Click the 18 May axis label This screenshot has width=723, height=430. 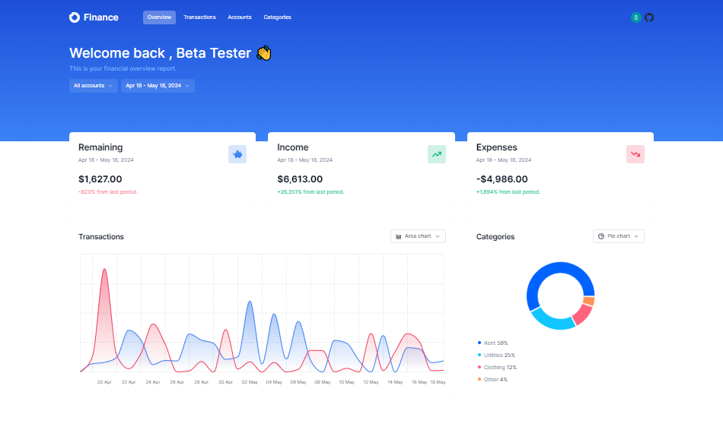tap(438, 382)
